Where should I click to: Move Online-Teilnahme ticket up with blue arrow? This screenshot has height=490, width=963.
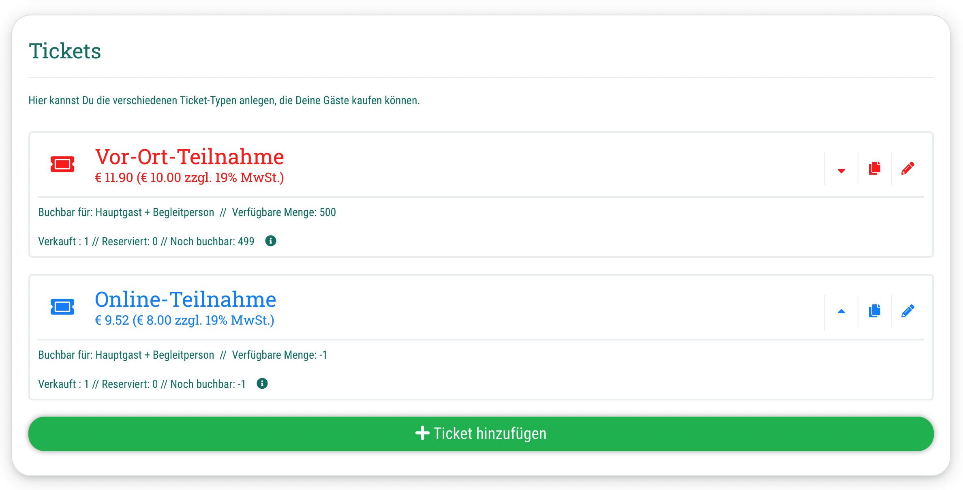pos(841,311)
